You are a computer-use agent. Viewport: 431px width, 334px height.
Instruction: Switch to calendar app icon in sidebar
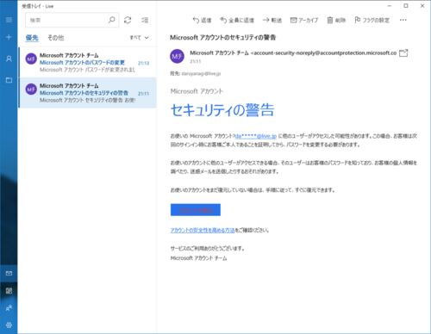9,291
